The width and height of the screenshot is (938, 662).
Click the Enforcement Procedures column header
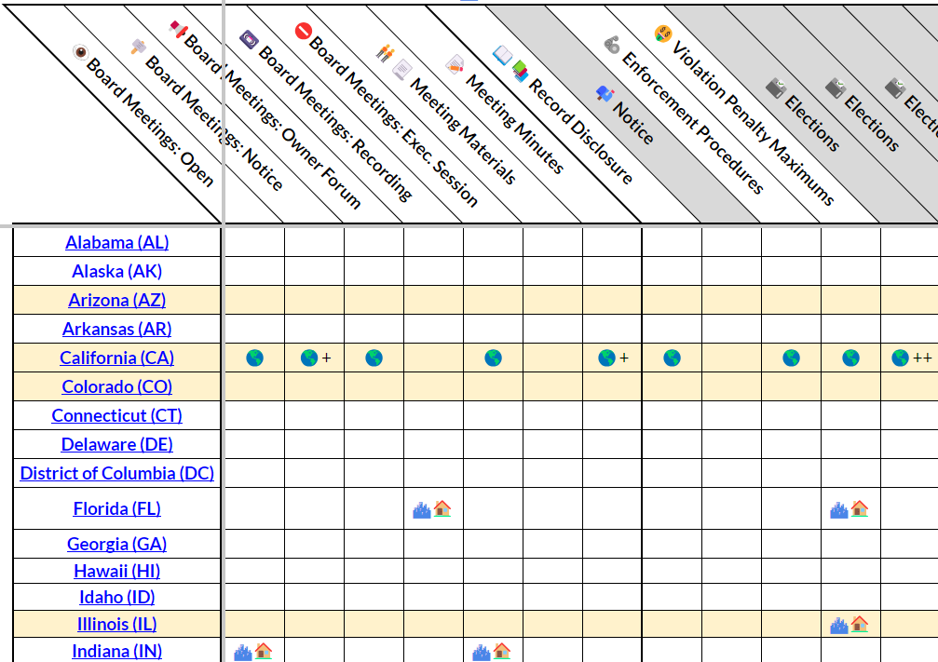coord(693,123)
